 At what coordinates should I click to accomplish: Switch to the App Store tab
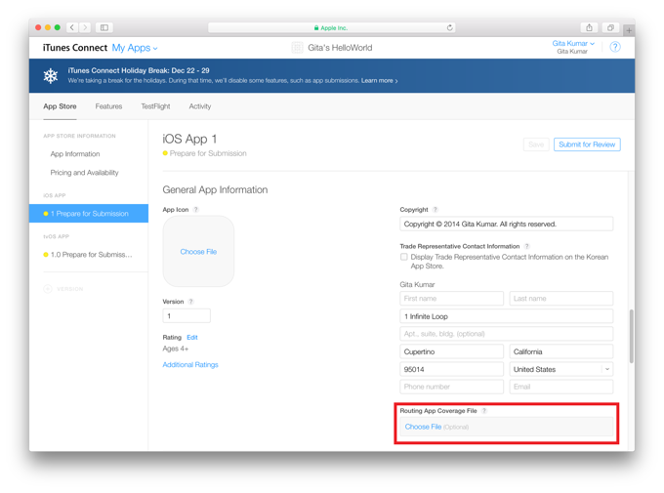click(60, 106)
